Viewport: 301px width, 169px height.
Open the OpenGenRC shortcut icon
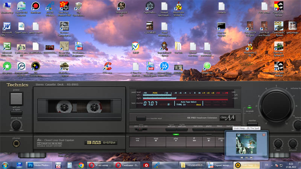coord(279,29)
